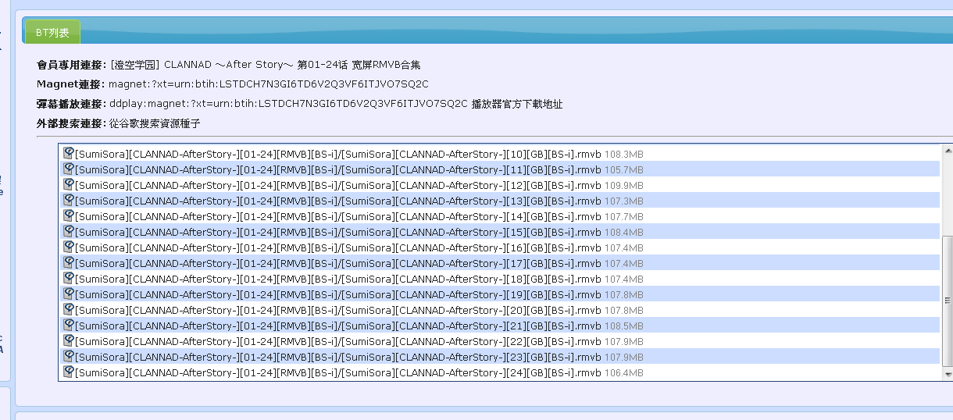Viewport: 953px width, 420px height.
Task: Select file name of episode [24][GB][BS-i].rmvb
Action: click(x=338, y=372)
